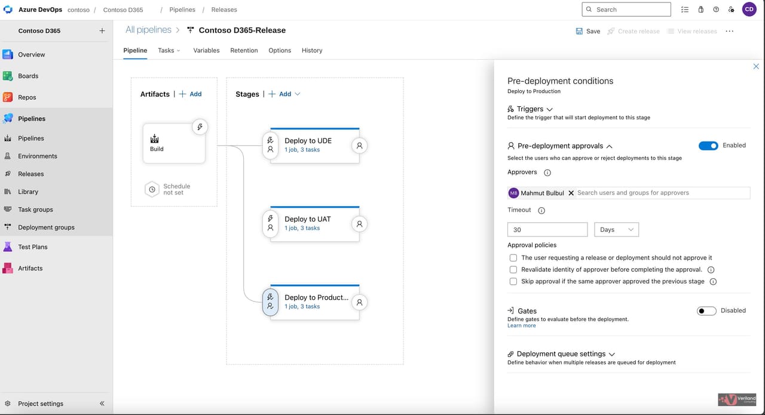The height and width of the screenshot is (415, 765).
Task: Click the Task groups icon in sidebar
Action: 8,210
